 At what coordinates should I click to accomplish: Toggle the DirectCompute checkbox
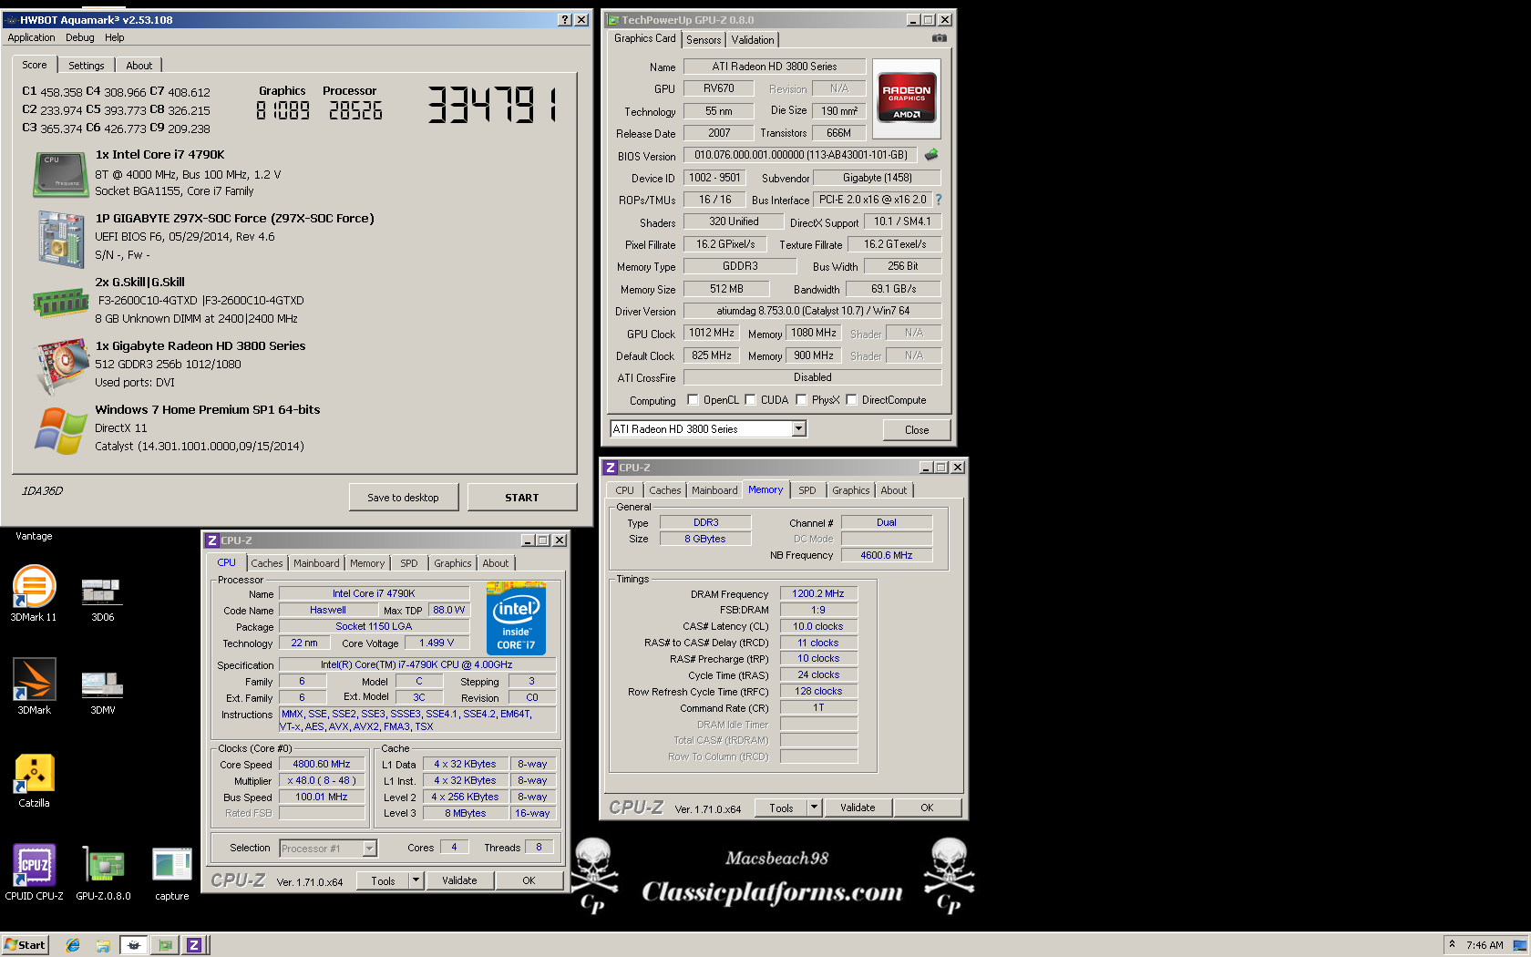point(851,399)
